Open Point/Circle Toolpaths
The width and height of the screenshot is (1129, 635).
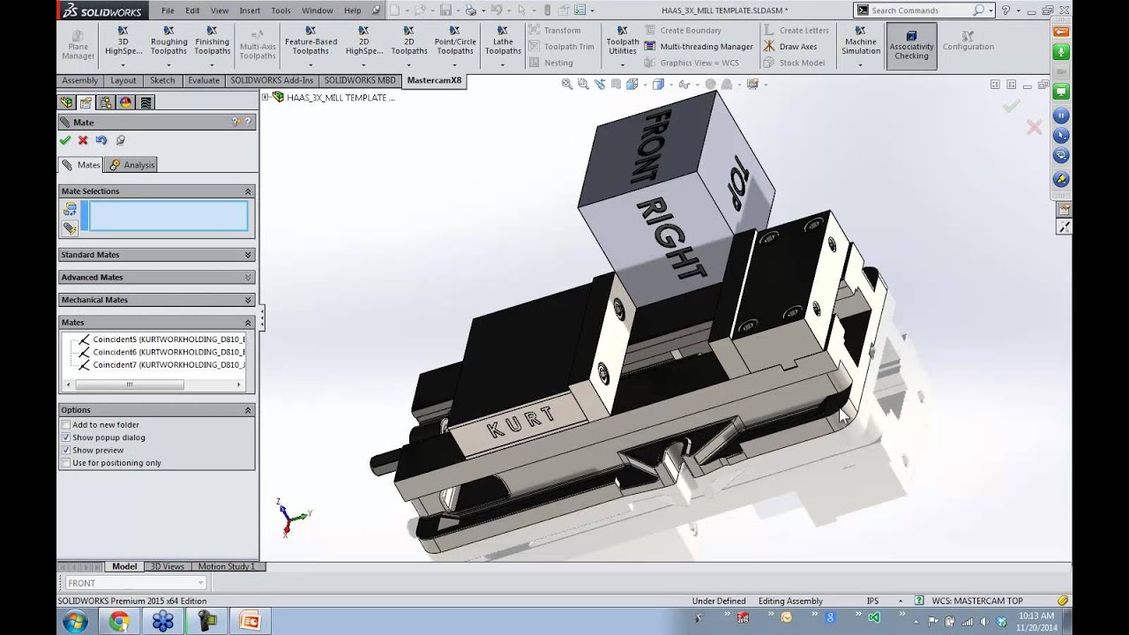[455, 46]
